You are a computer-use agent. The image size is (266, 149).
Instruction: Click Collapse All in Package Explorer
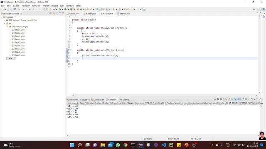(x=51, y=13)
